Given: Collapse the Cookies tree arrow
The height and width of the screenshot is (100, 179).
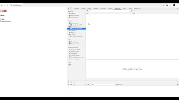Looking at the screenshot, I should tap(69, 34).
